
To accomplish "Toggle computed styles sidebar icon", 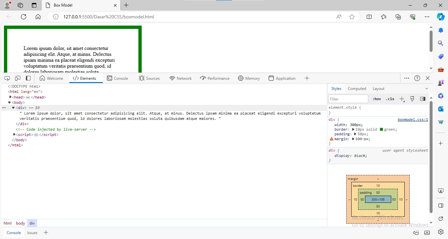I will pos(423,99).
